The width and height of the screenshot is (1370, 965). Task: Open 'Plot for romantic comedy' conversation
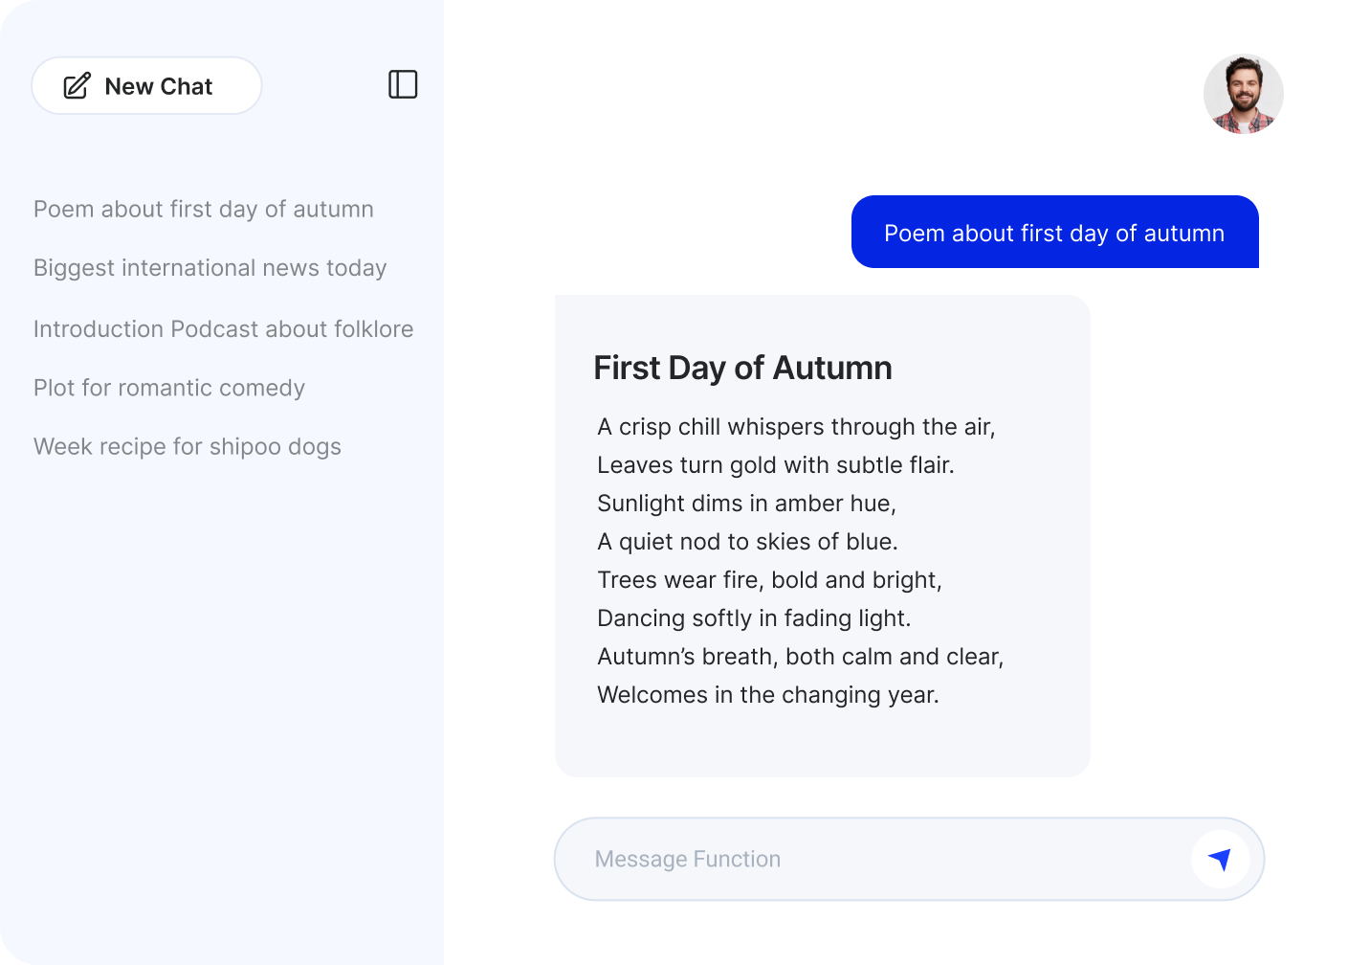[169, 388]
